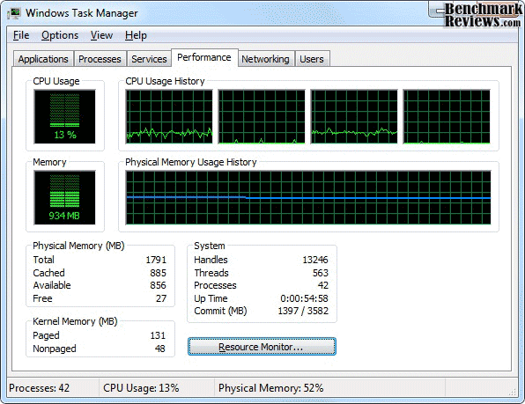Click the Task Manager title bar icon
Screen dimensions: 525x404
click(x=15, y=13)
